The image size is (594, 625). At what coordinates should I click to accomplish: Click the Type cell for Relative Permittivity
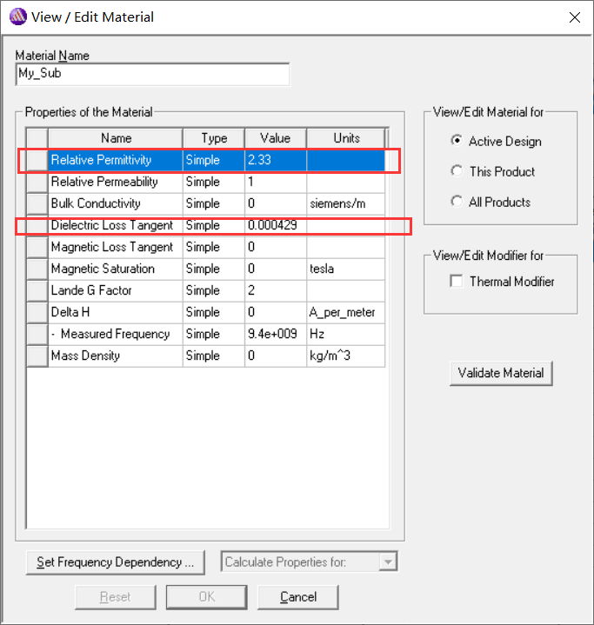coord(214,160)
